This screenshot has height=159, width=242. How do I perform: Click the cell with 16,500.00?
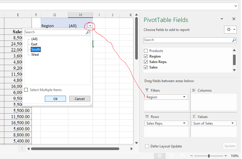pos(18,123)
